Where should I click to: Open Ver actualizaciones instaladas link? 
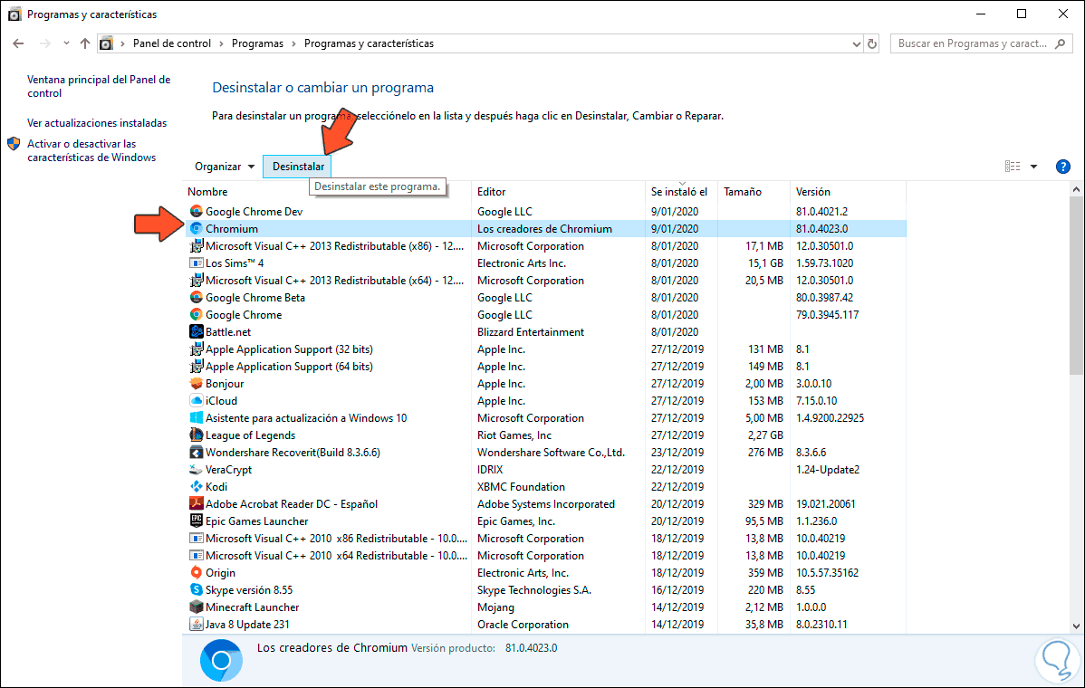click(x=97, y=123)
